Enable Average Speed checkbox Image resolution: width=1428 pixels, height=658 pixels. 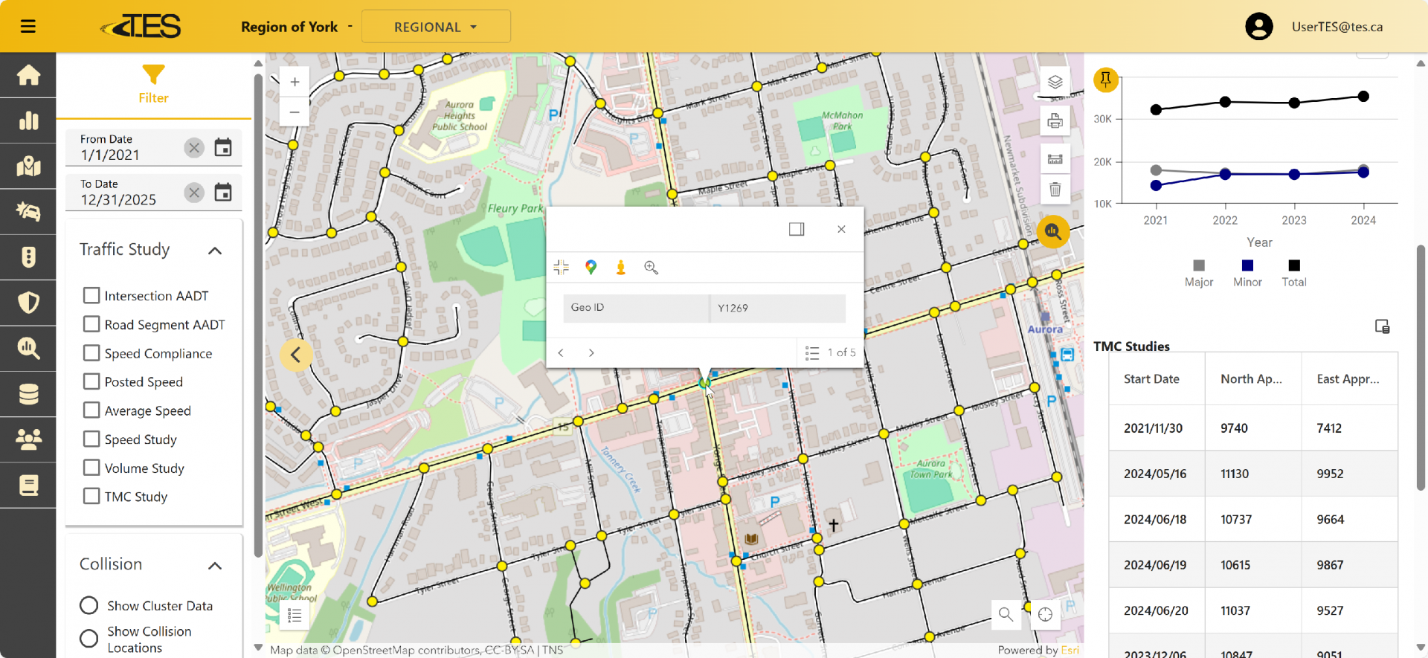click(x=91, y=410)
